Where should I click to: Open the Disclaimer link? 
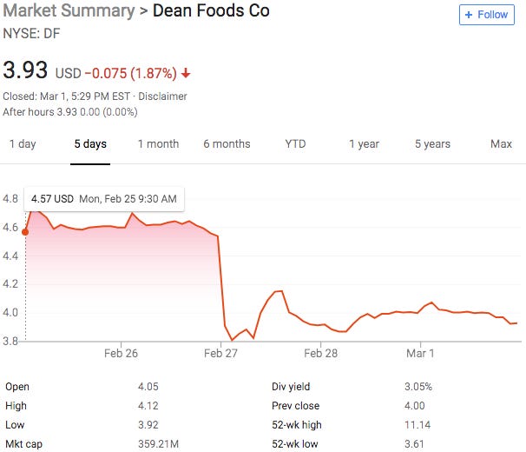tap(162, 96)
